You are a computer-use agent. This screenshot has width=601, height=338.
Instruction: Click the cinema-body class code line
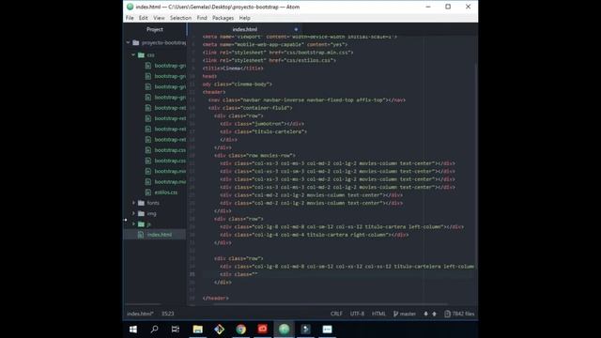(x=238, y=84)
